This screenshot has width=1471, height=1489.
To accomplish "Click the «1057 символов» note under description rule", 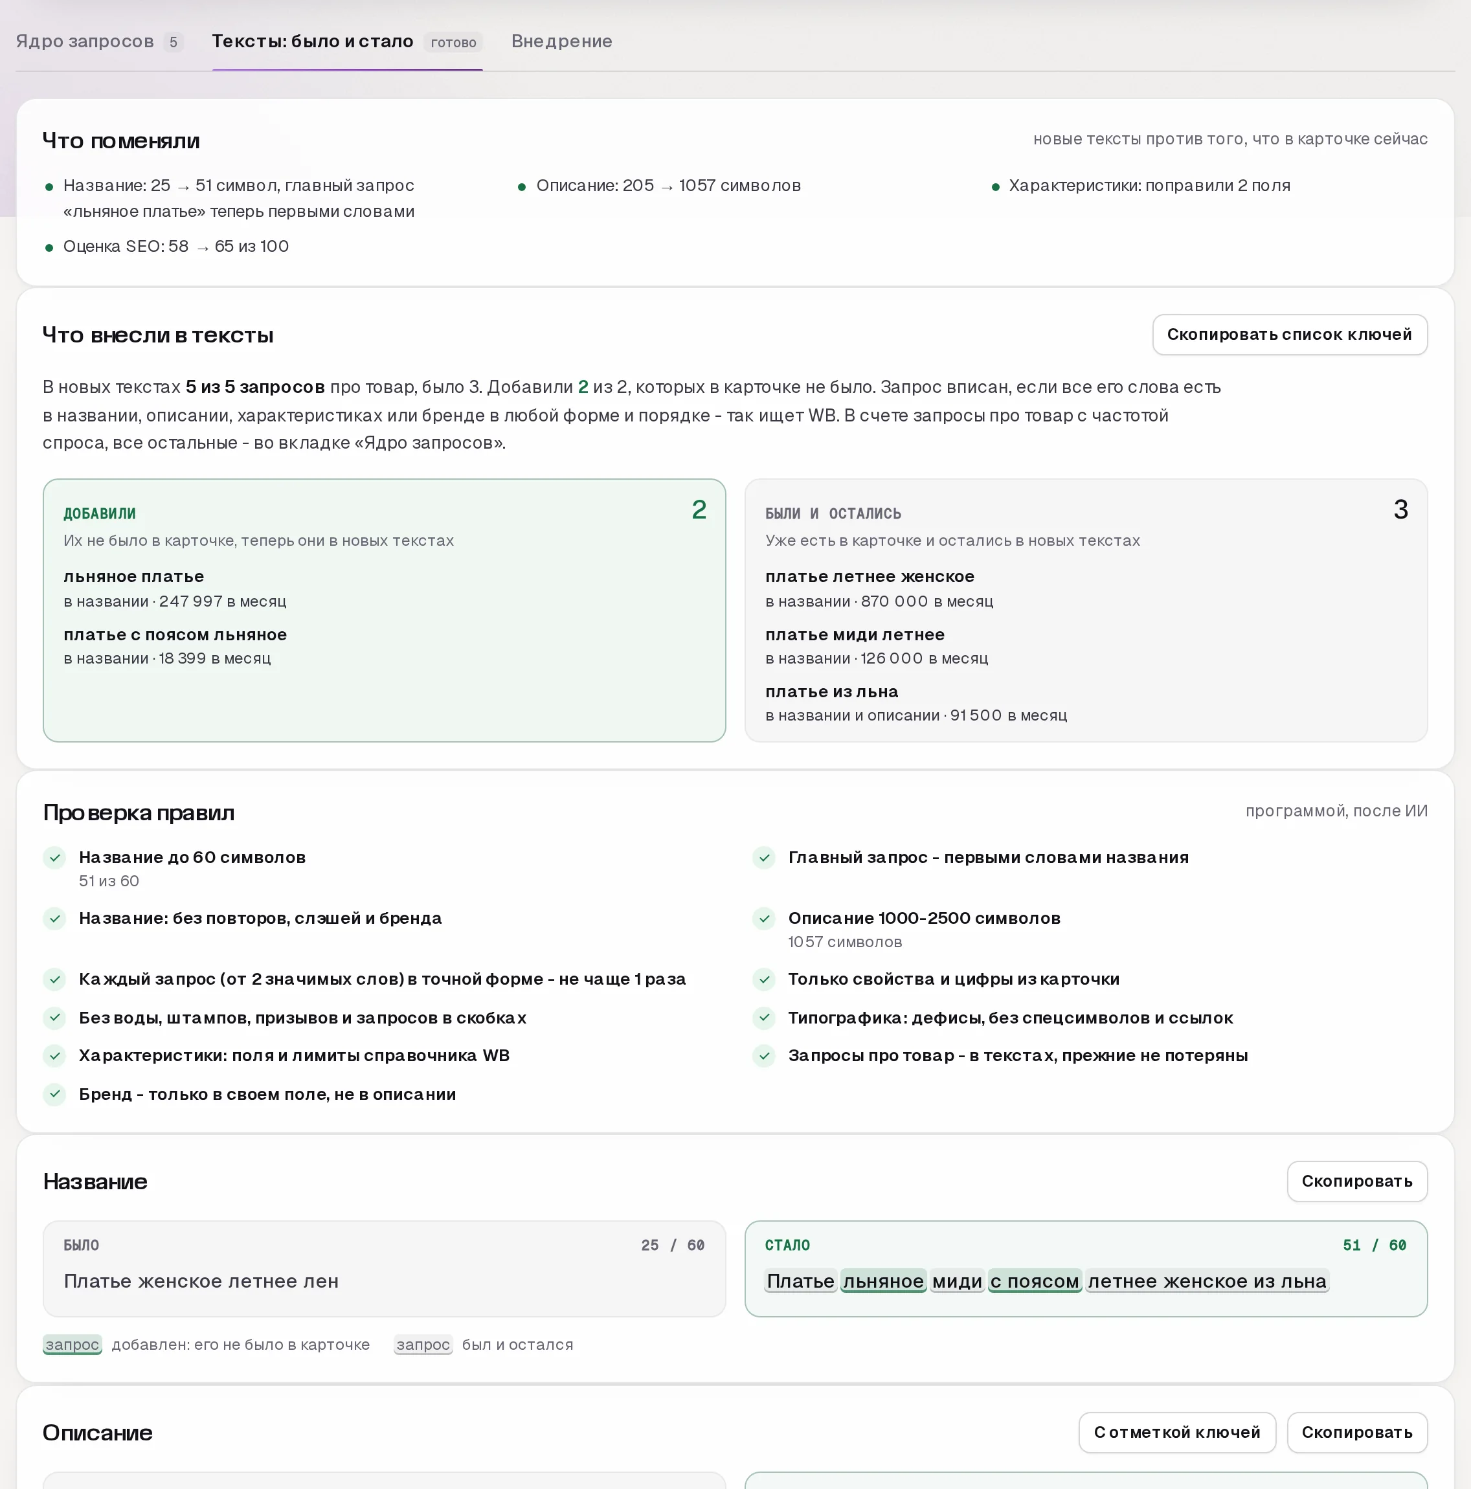I will click(x=845, y=942).
